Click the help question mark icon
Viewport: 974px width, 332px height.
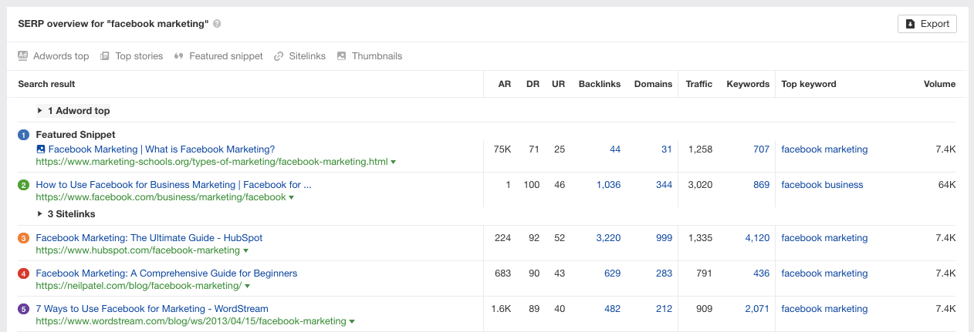click(x=217, y=24)
